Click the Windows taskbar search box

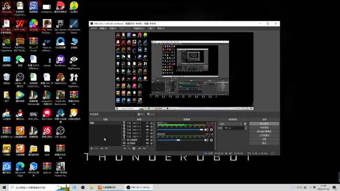pyautogui.click(x=39, y=188)
